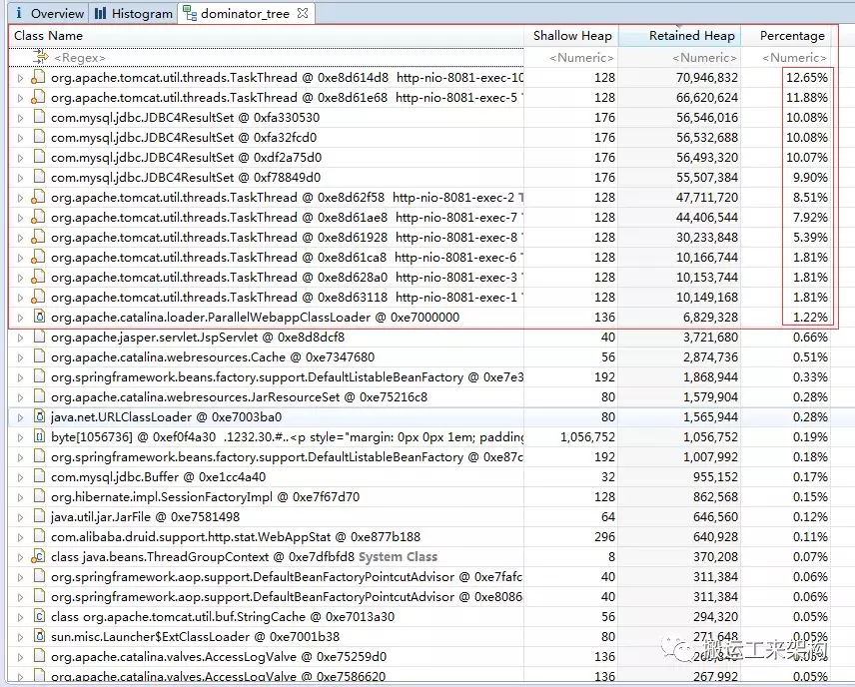Viewport: 855px width, 687px height.
Task: Click object icon of JarResourceSet @ 0xe75216c8
Action: pyautogui.click(x=39, y=396)
